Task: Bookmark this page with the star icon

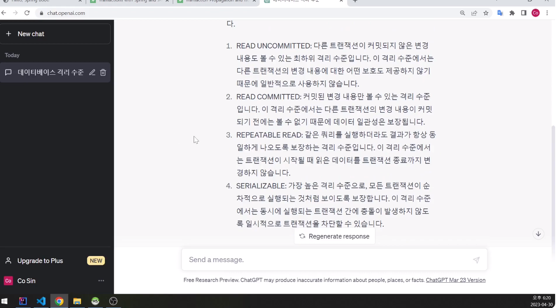Action: point(486,13)
